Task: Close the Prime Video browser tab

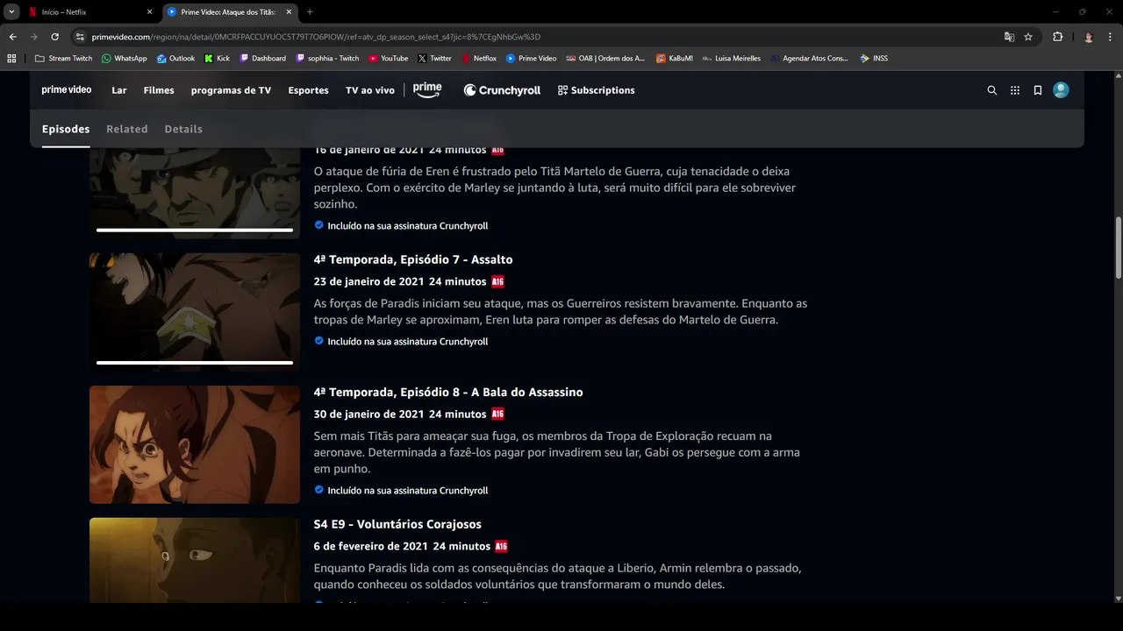Action: pyautogui.click(x=289, y=12)
